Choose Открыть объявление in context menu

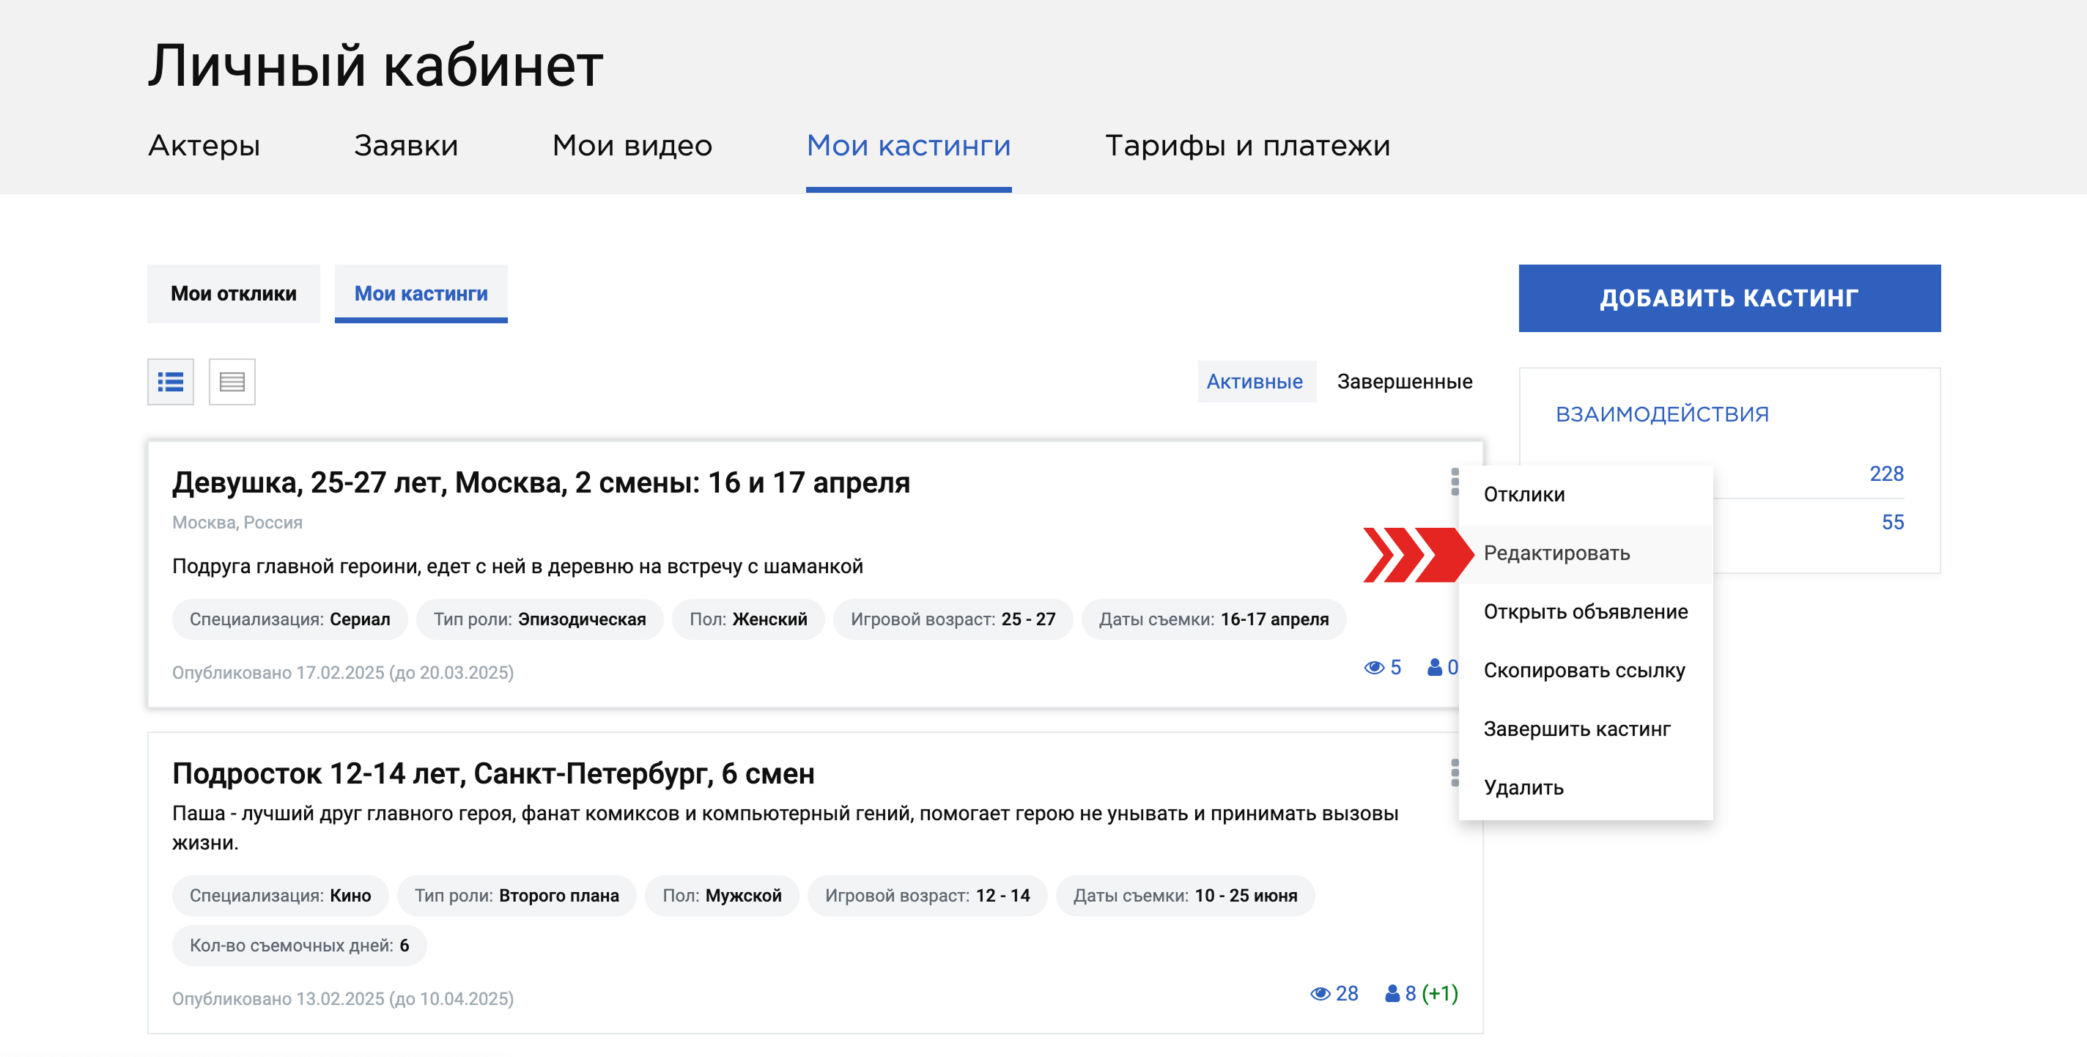1586,612
